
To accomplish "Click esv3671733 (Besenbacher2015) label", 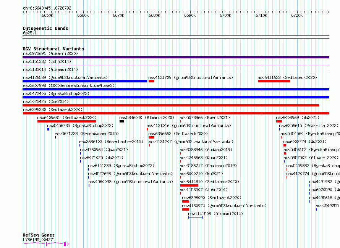I will click(87, 134).
